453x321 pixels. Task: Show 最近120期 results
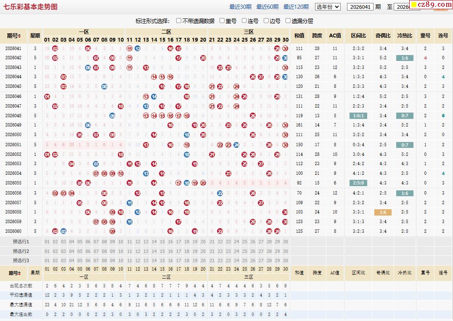tap(296, 7)
